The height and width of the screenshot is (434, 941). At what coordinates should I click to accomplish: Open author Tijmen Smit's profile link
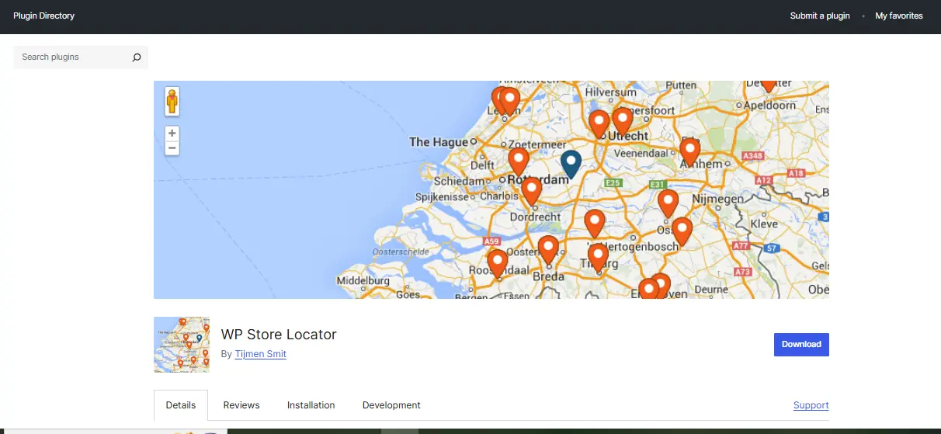point(261,354)
